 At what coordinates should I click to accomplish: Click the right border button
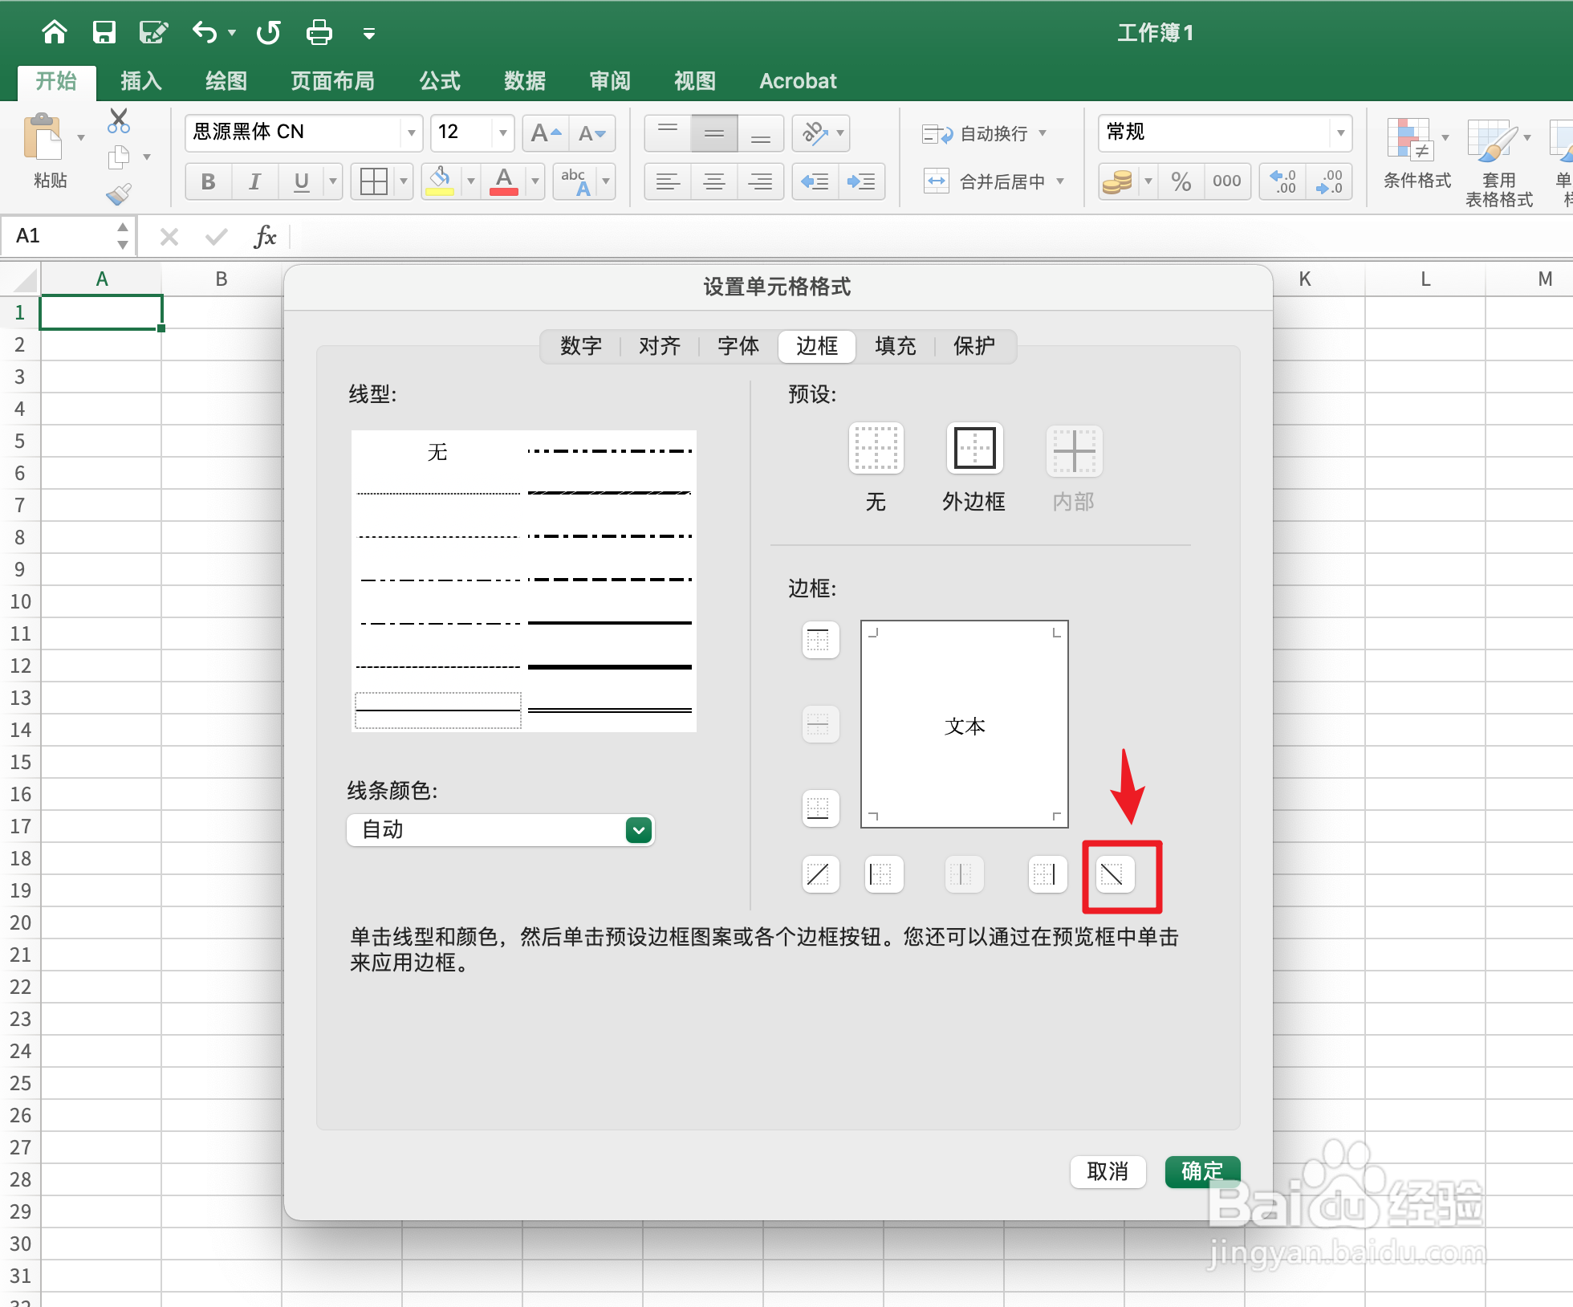[1047, 874]
